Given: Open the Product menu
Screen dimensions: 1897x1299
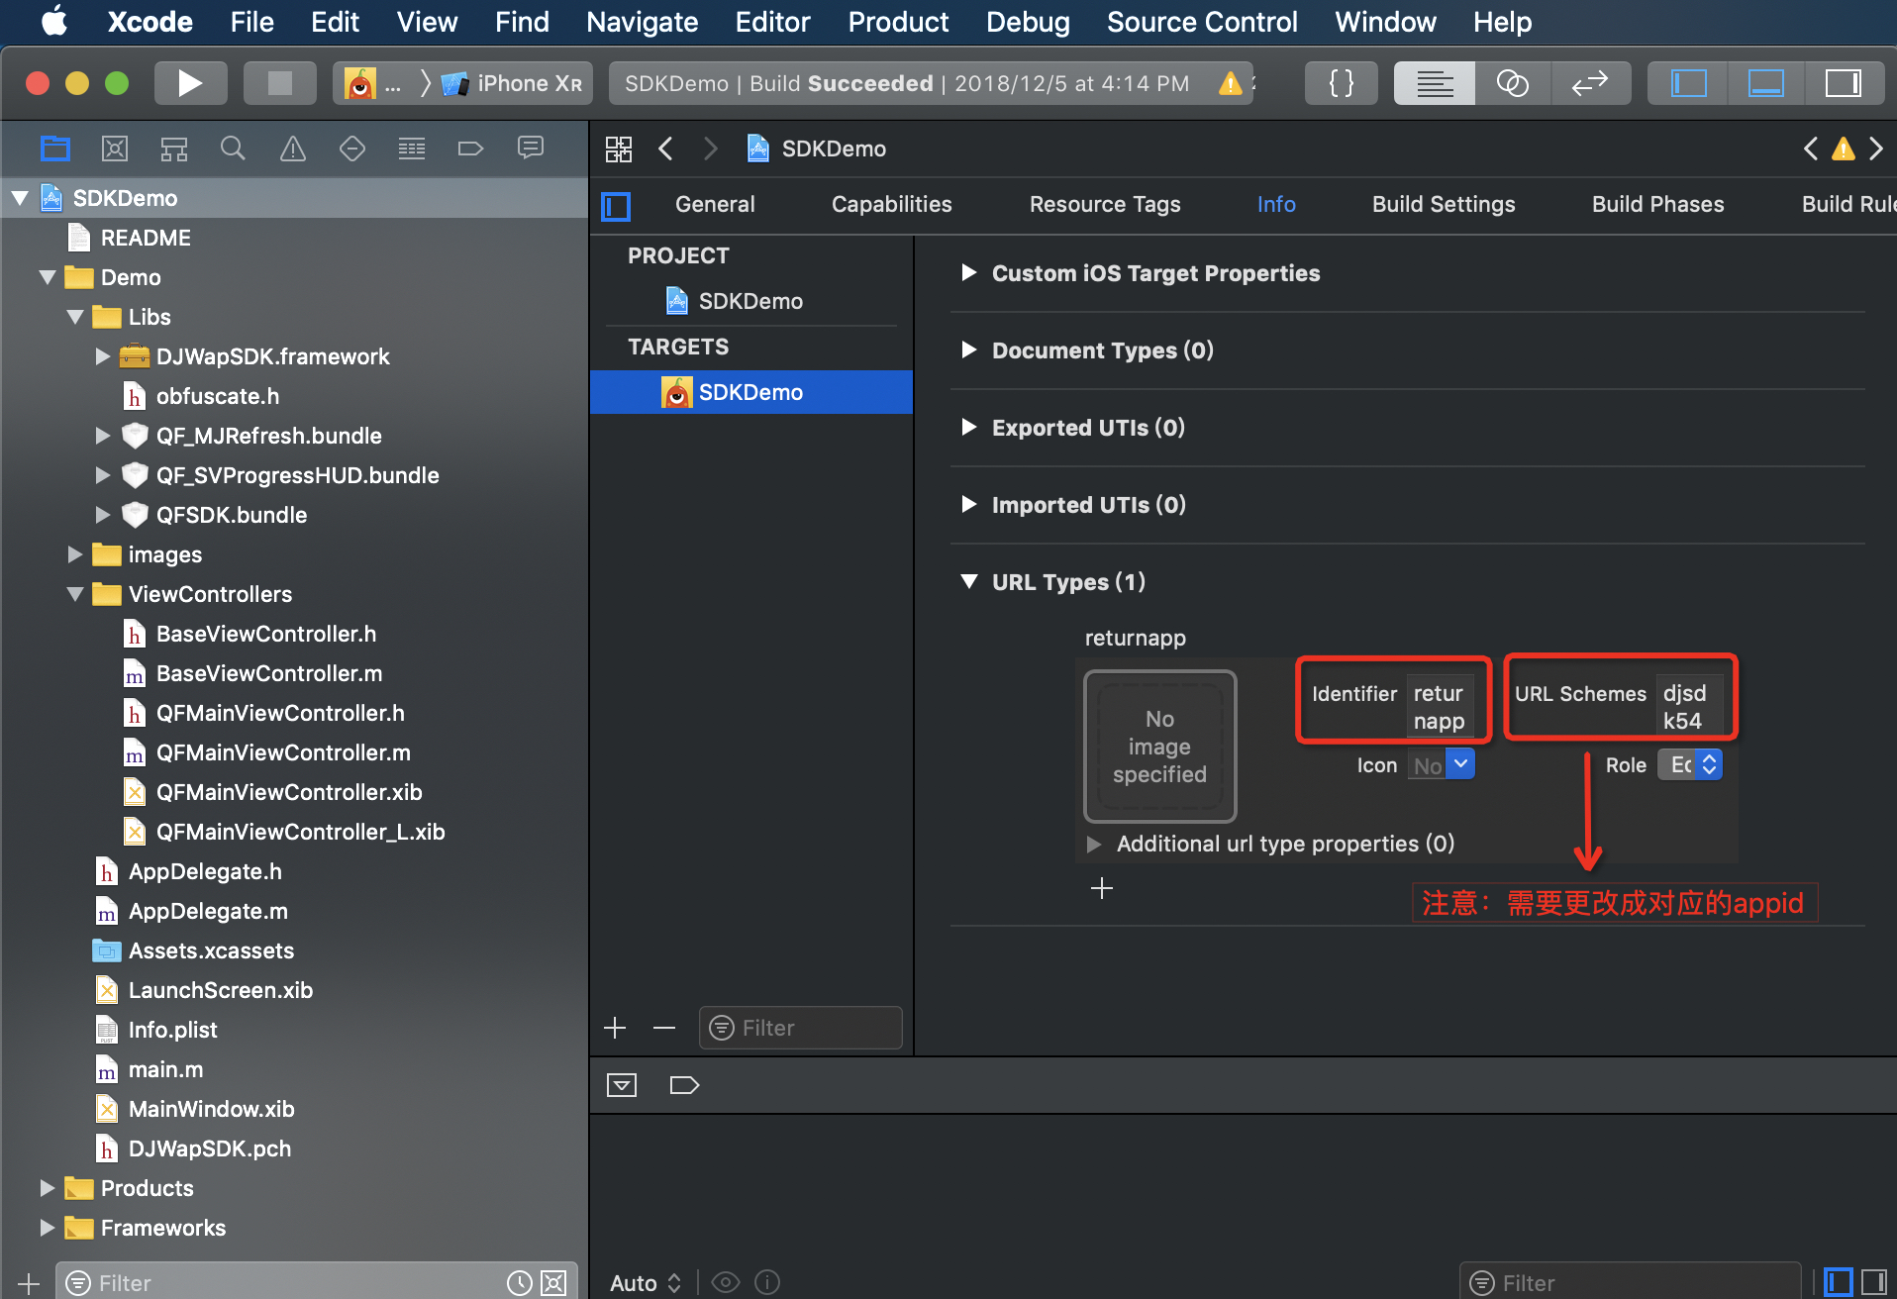Looking at the screenshot, I should tap(898, 22).
